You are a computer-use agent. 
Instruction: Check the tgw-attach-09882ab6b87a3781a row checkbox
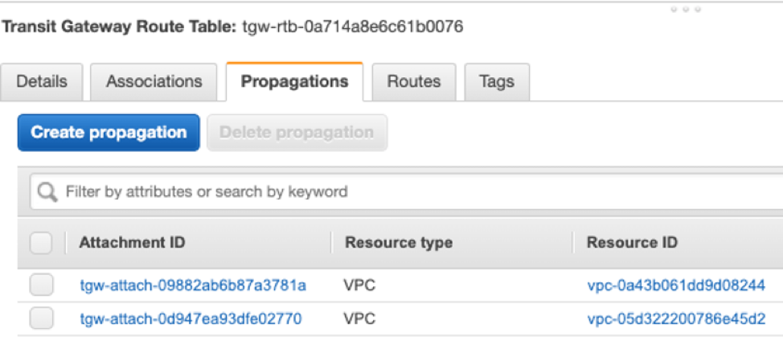(41, 286)
